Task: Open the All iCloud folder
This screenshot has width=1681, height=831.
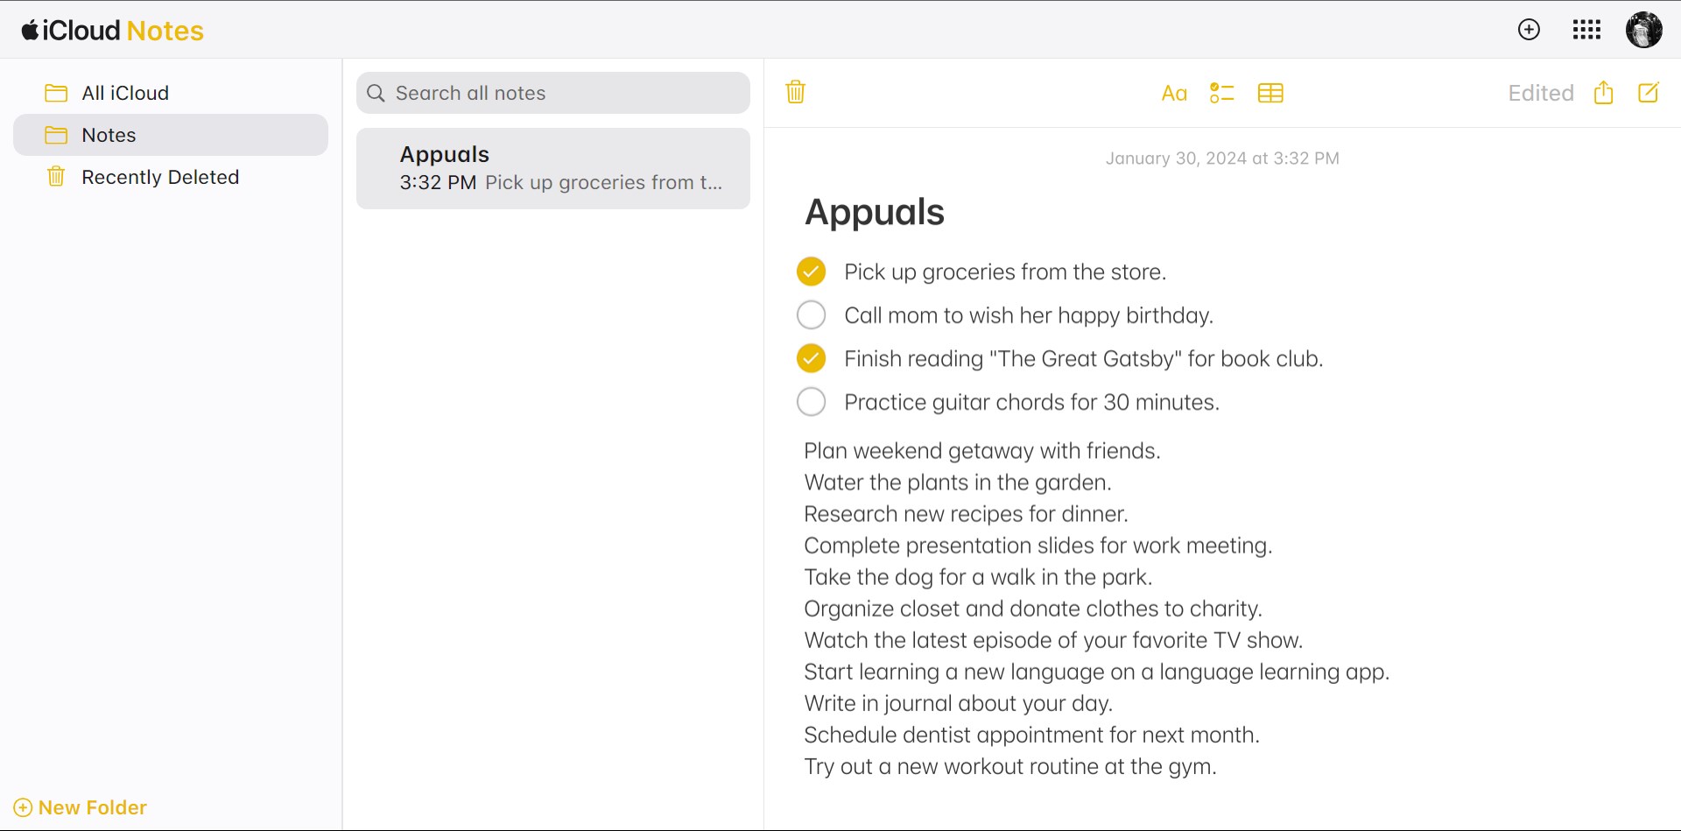Action: 124,93
